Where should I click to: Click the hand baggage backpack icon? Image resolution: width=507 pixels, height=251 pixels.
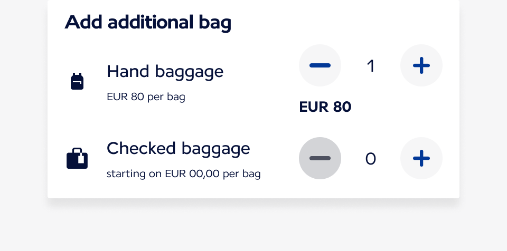pos(77,81)
